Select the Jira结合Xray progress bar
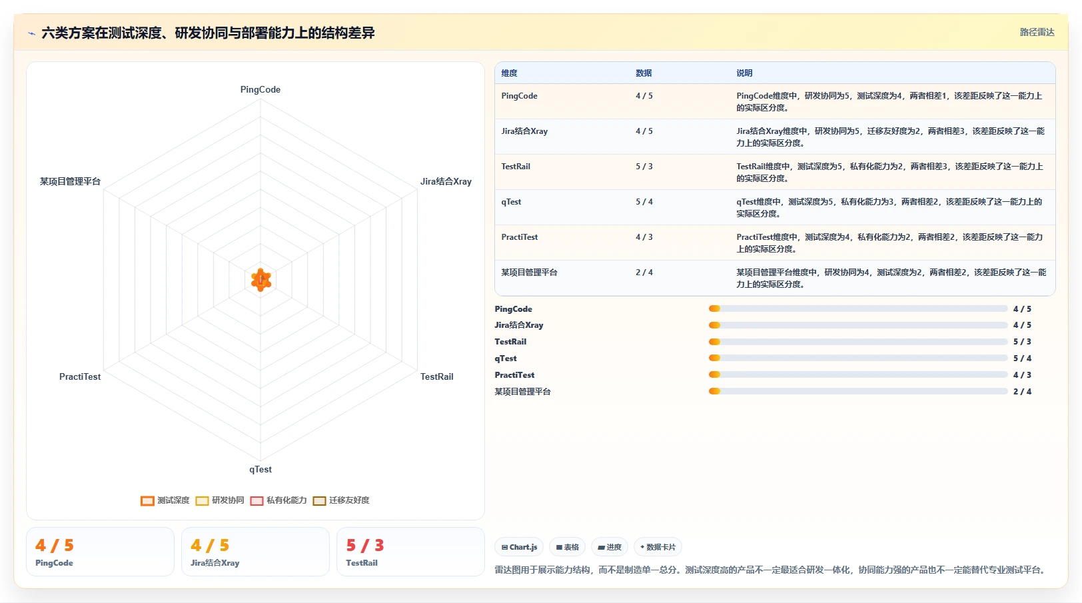Viewport: 1082px width, 603px height. 858,325
